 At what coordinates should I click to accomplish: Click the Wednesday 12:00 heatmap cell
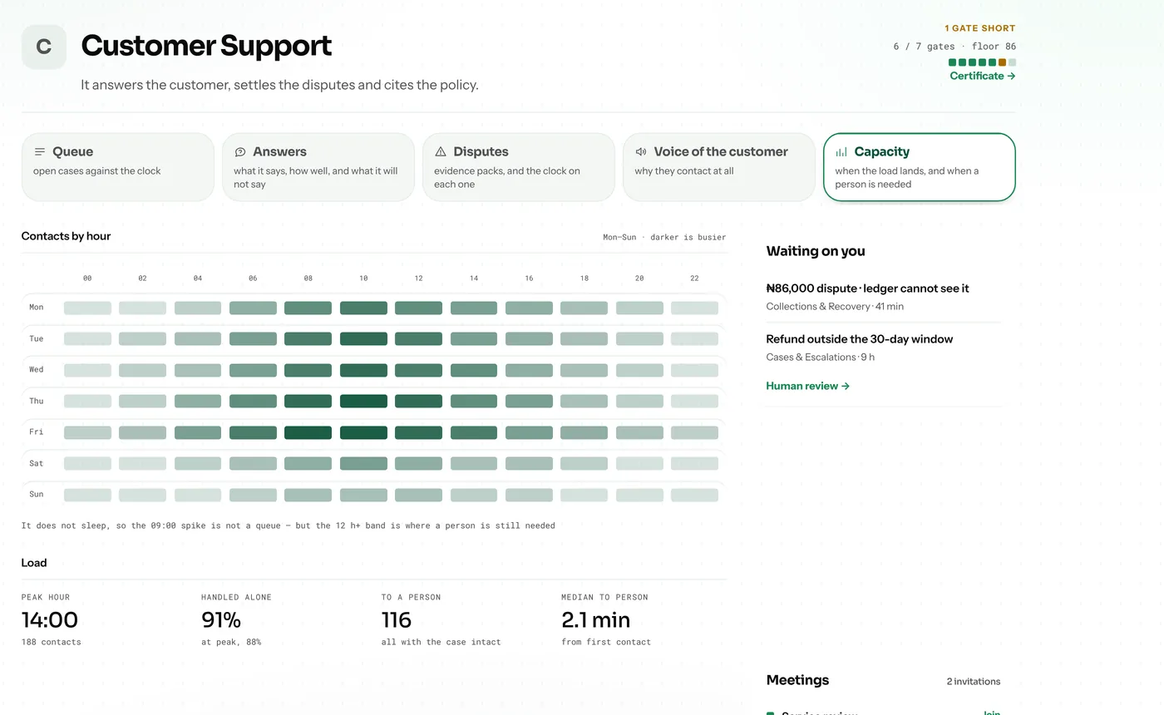[418, 370]
